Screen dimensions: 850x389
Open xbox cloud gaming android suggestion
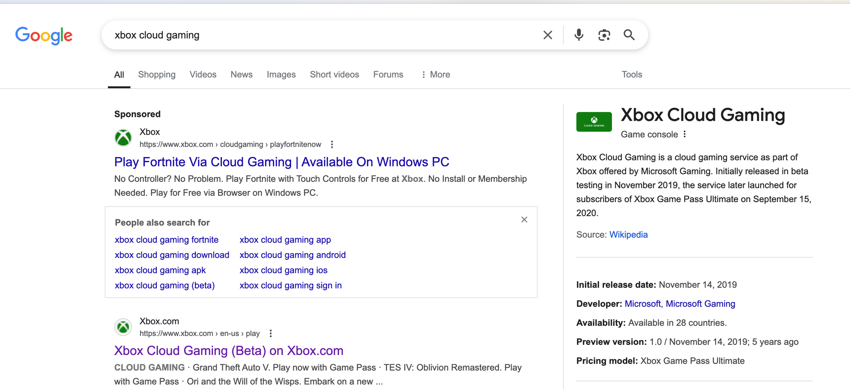point(292,255)
